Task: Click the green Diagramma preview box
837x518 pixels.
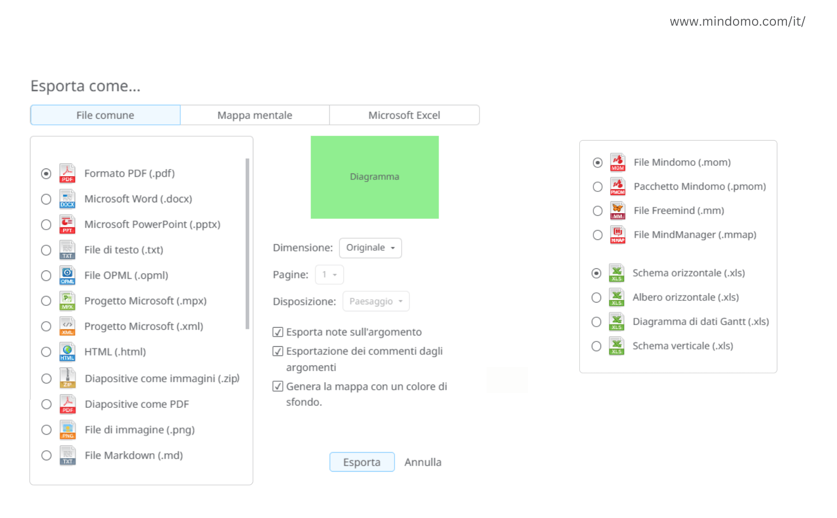Action: pos(374,177)
